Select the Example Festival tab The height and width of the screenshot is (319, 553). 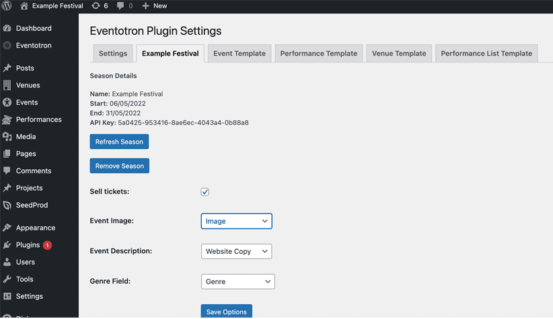pyautogui.click(x=170, y=54)
